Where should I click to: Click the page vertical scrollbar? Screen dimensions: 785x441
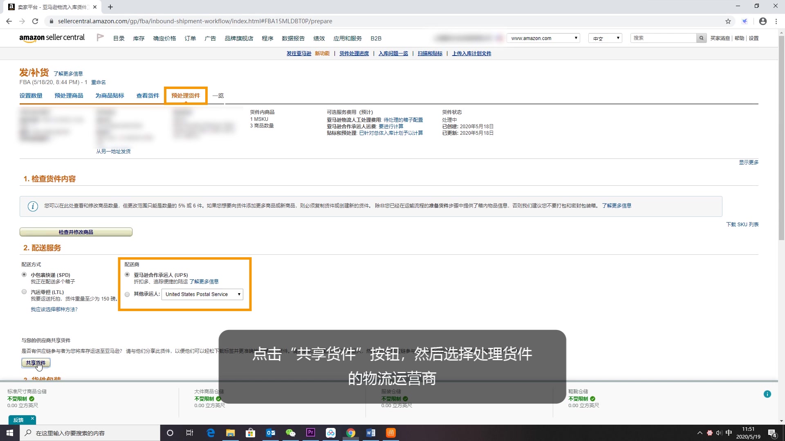coord(781,139)
